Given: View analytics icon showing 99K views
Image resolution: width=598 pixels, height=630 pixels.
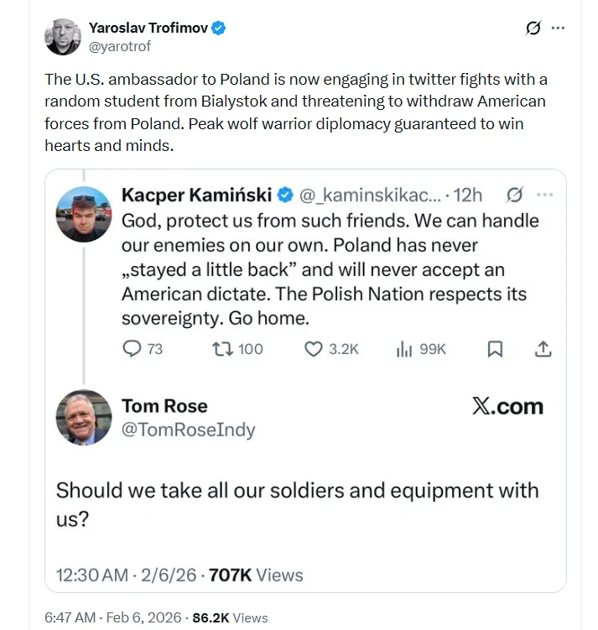Looking at the screenshot, I should point(404,349).
